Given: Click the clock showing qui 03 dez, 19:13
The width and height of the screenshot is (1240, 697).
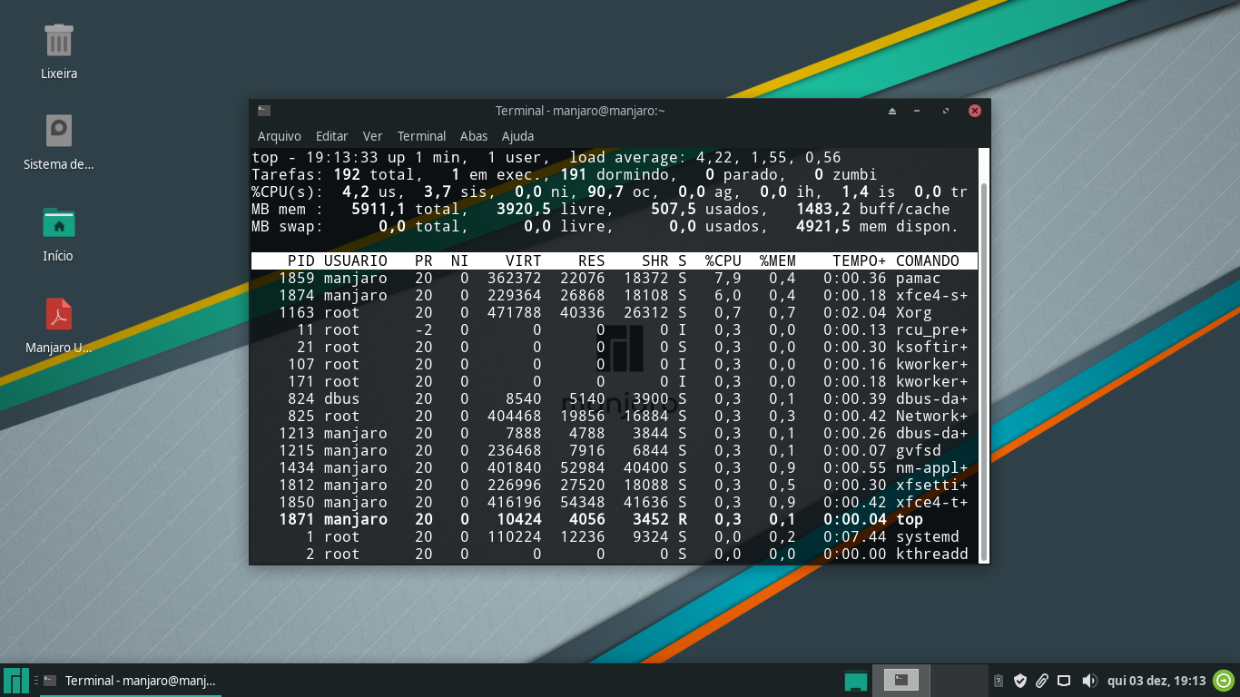Looking at the screenshot, I should pos(1156,681).
